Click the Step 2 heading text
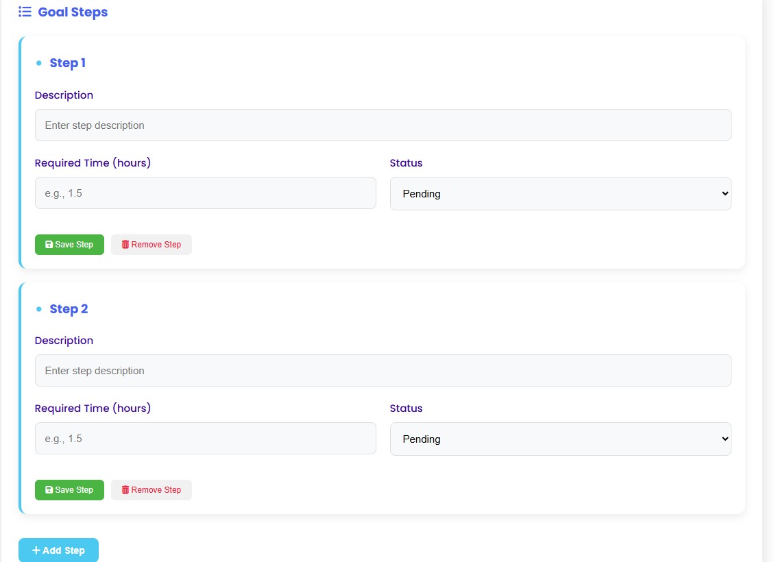The width and height of the screenshot is (774, 562). [x=69, y=309]
